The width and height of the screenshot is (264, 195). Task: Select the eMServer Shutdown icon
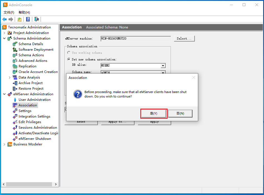click(x=15, y=139)
